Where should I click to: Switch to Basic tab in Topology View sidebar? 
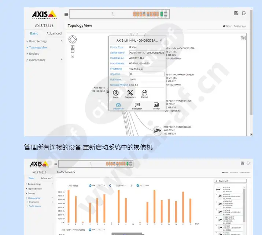34,33
